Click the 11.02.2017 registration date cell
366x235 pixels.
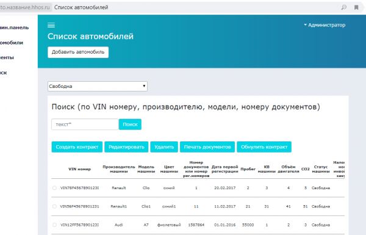tap(224, 206)
